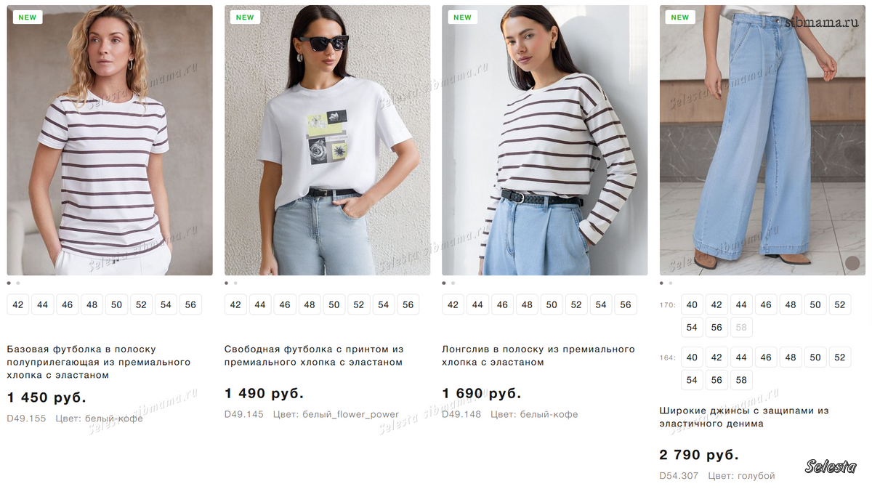Image resolution: width=872 pixels, height=489 pixels.
Task: Show the second photo of the print t-shirt via its dot
Action: [x=235, y=283]
